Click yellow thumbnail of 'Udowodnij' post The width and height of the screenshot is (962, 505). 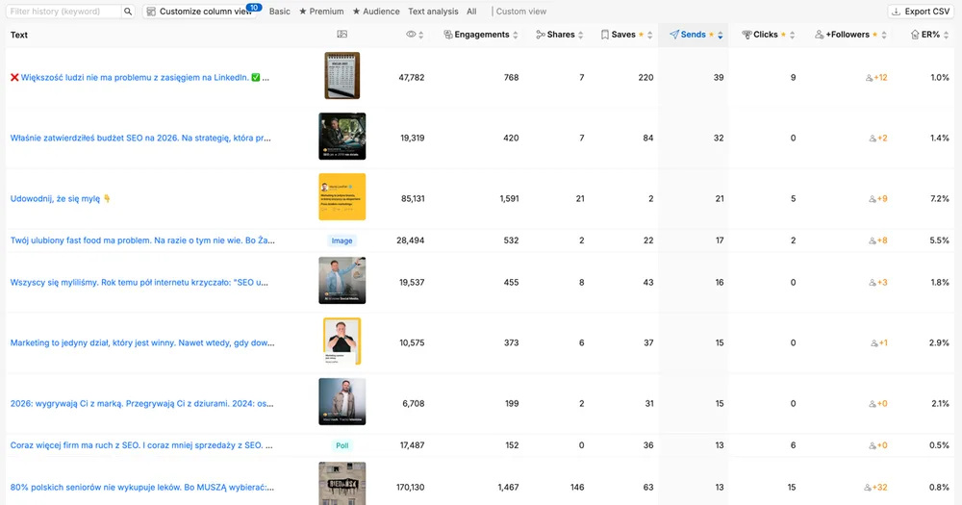pos(342,197)
